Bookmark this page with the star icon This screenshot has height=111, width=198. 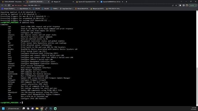tap(176, 6)
